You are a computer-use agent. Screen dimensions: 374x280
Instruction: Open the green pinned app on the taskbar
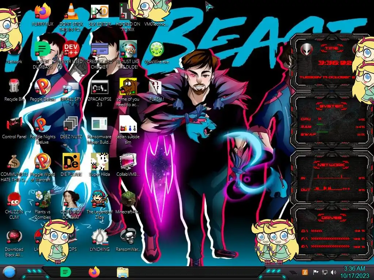coord(65,272)
